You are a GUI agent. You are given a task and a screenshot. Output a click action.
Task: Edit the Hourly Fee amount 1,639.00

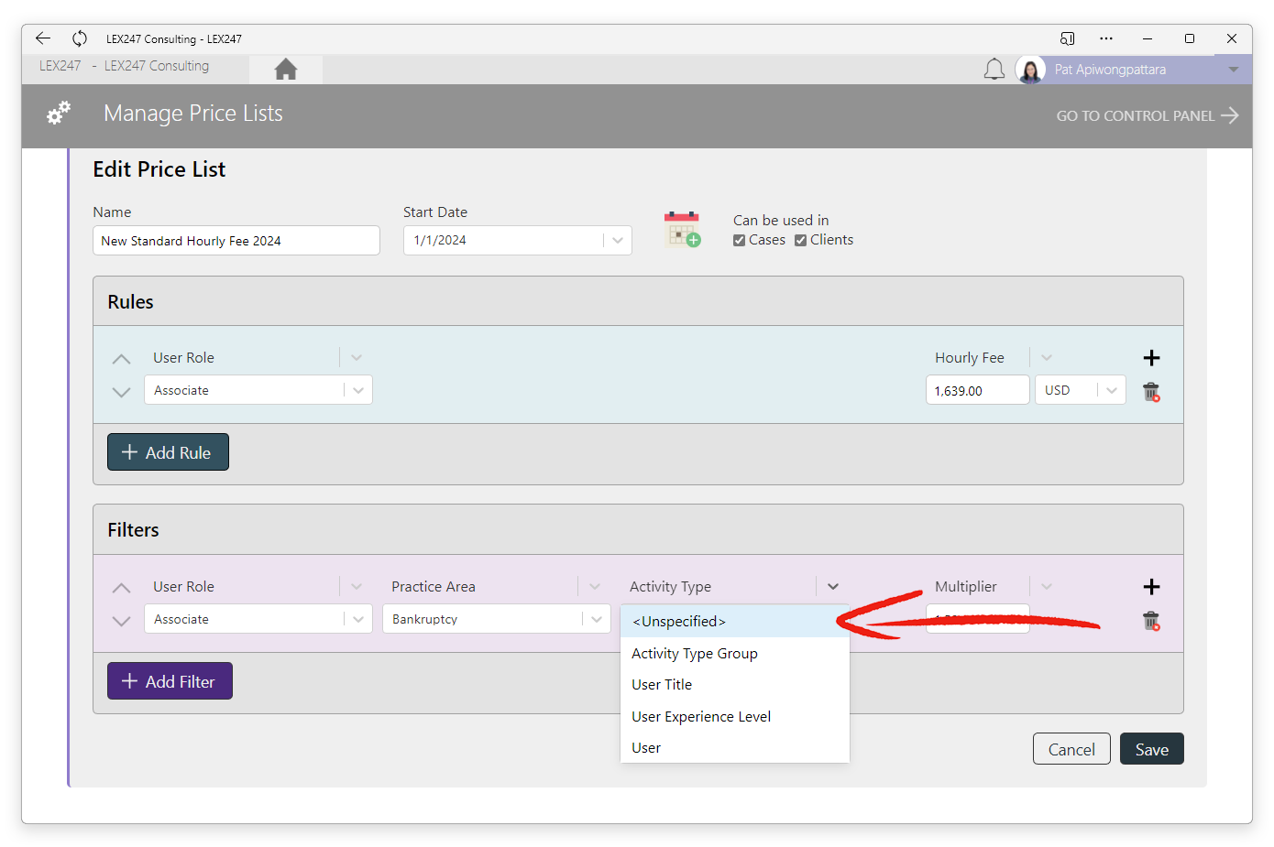point(978,390)
